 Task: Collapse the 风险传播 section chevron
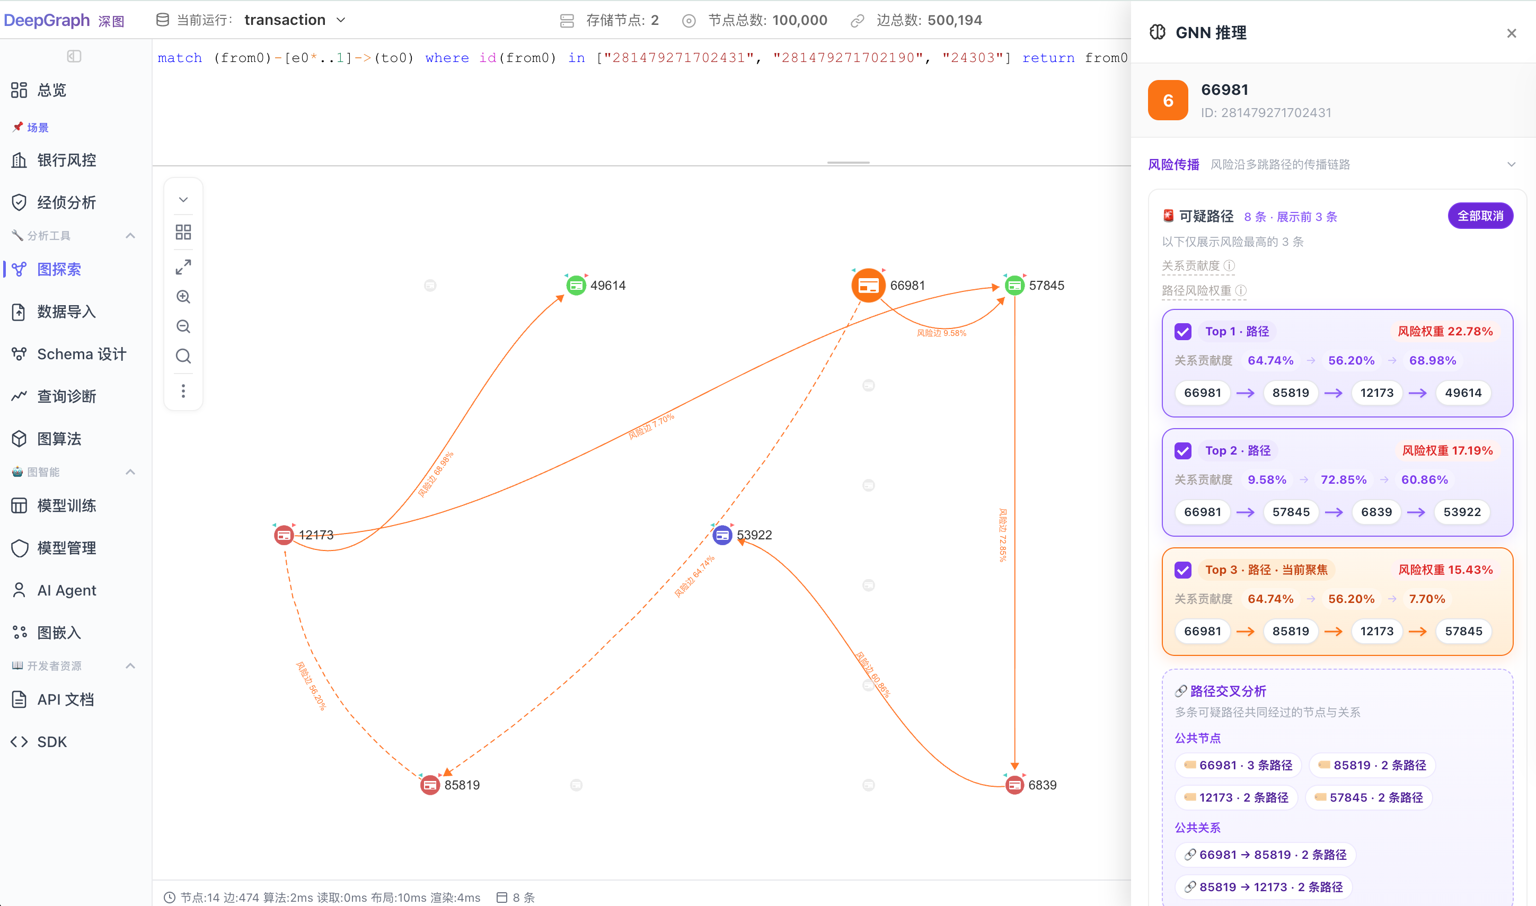pos(1511,164)
